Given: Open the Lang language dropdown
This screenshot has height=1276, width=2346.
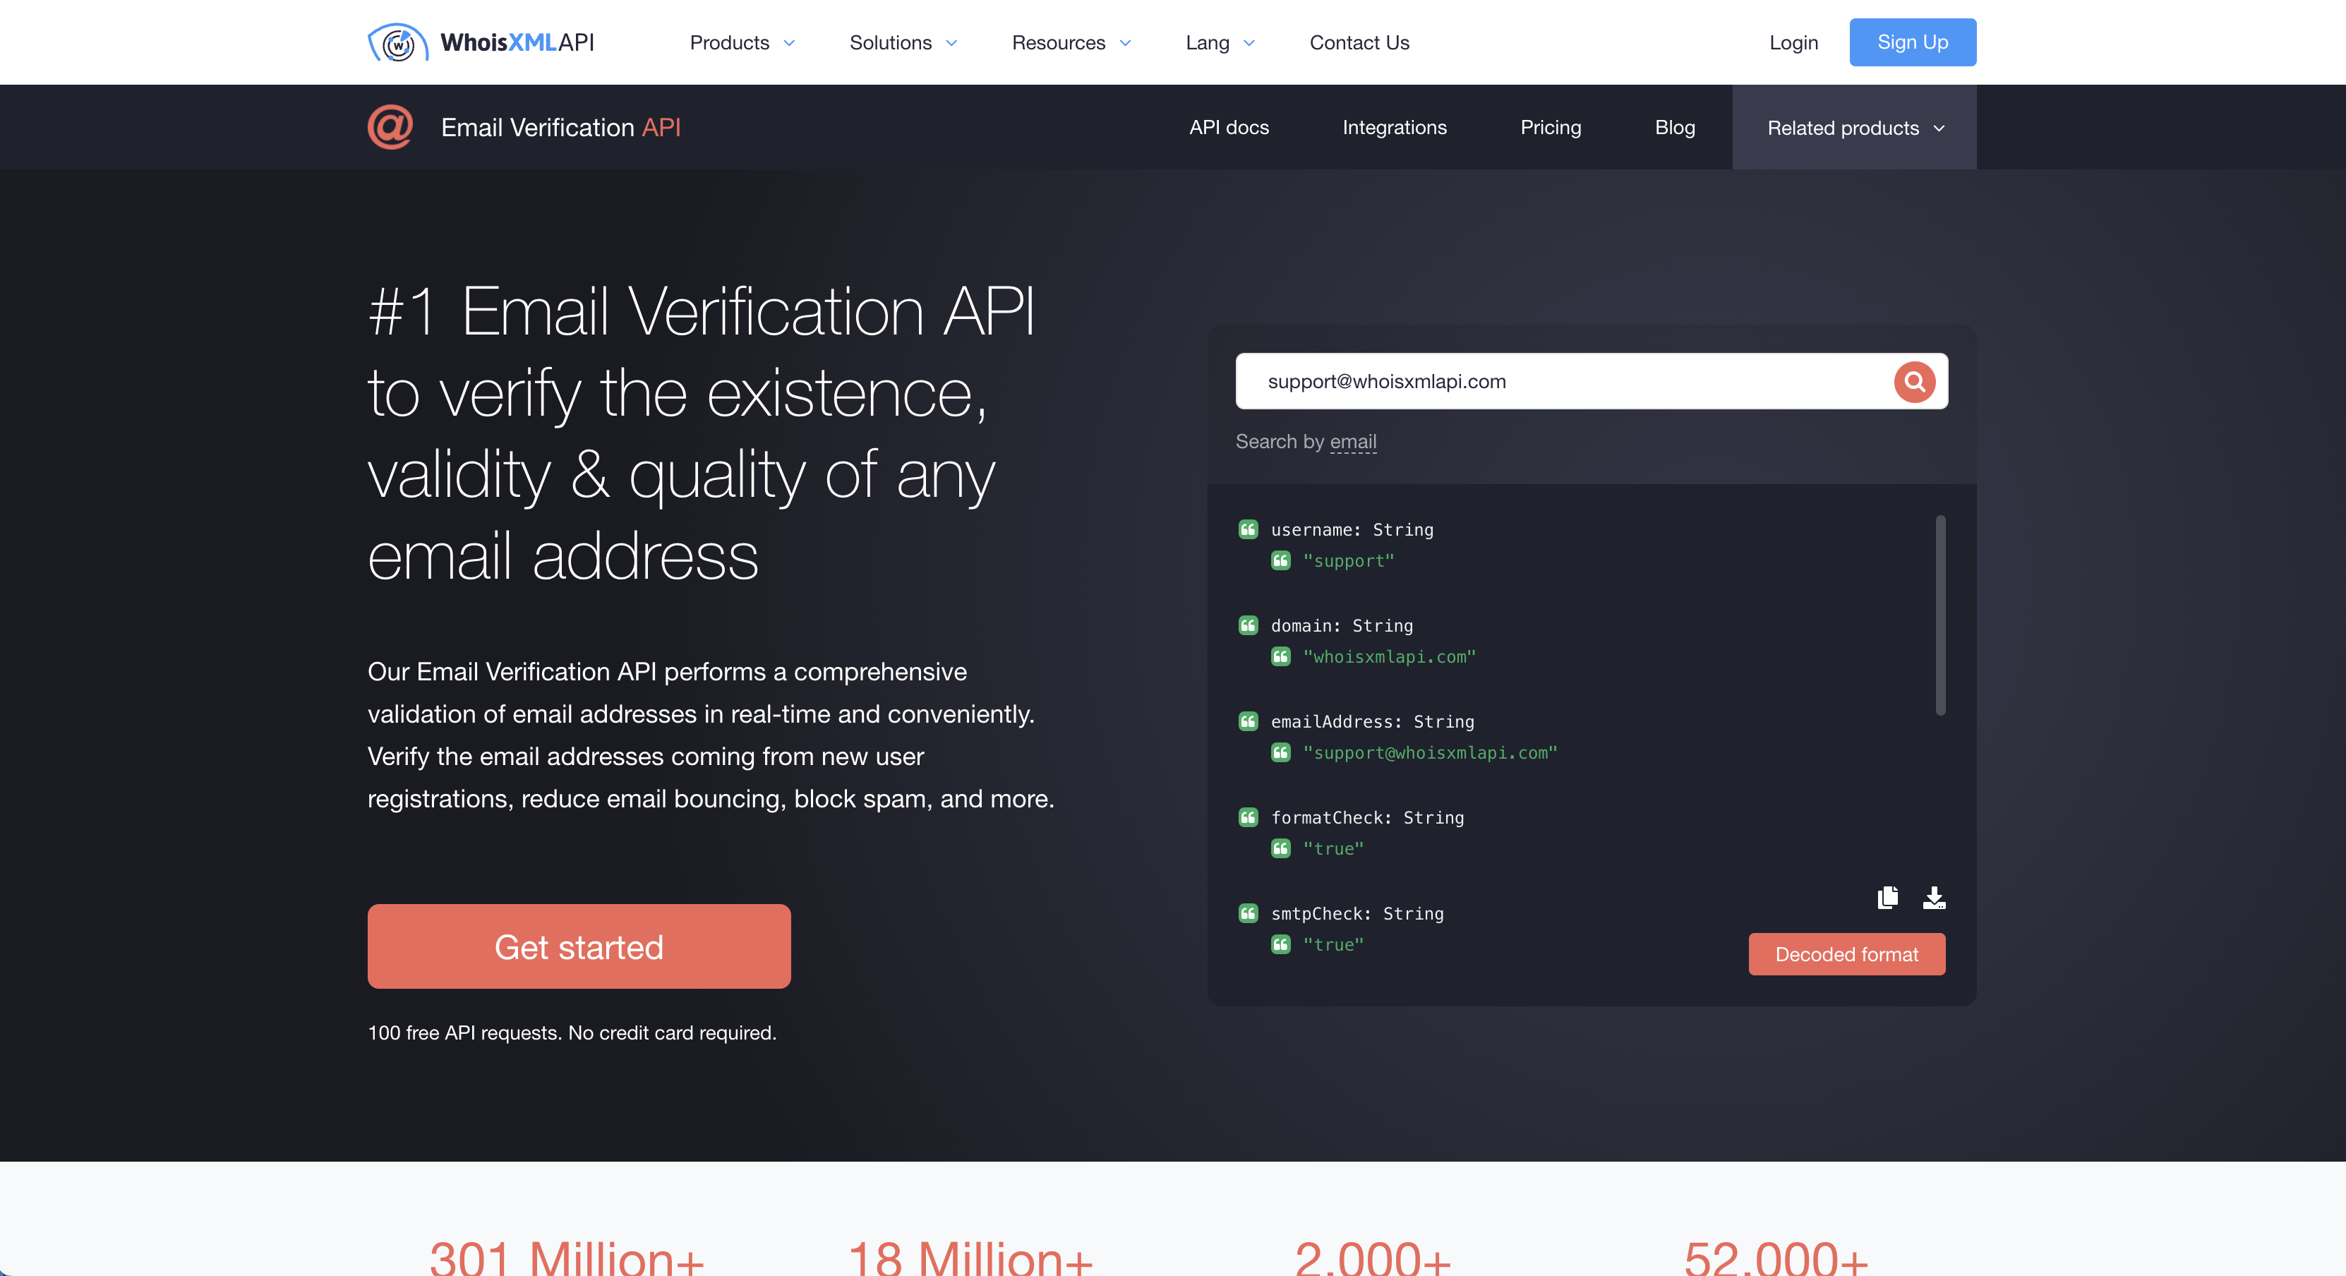Looking at the screenshot, I should pos(1220,43).
